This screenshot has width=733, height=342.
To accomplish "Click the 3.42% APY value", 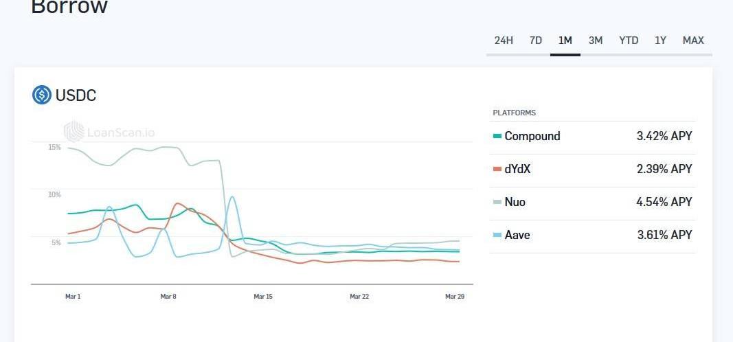I will 664,137.
